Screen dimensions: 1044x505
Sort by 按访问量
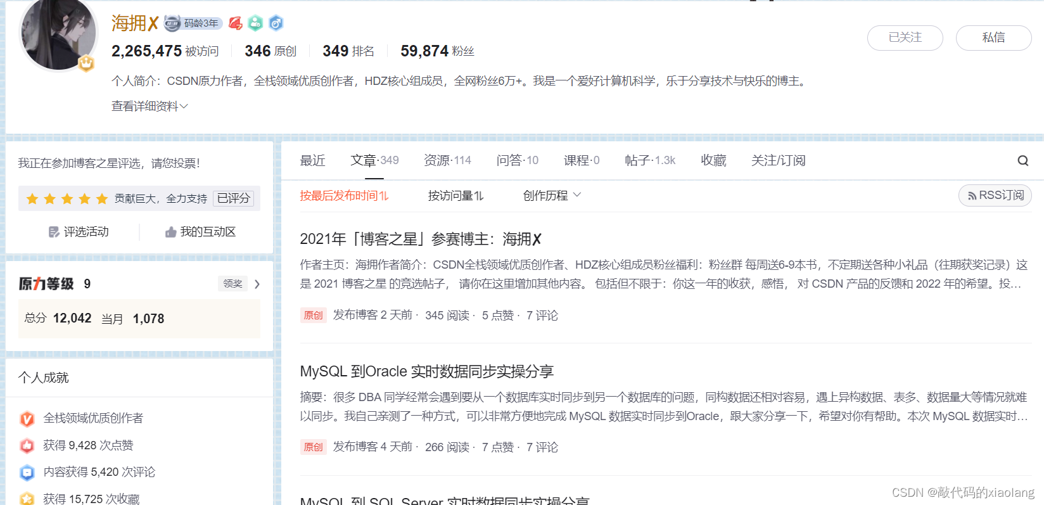tap(455, 196)
